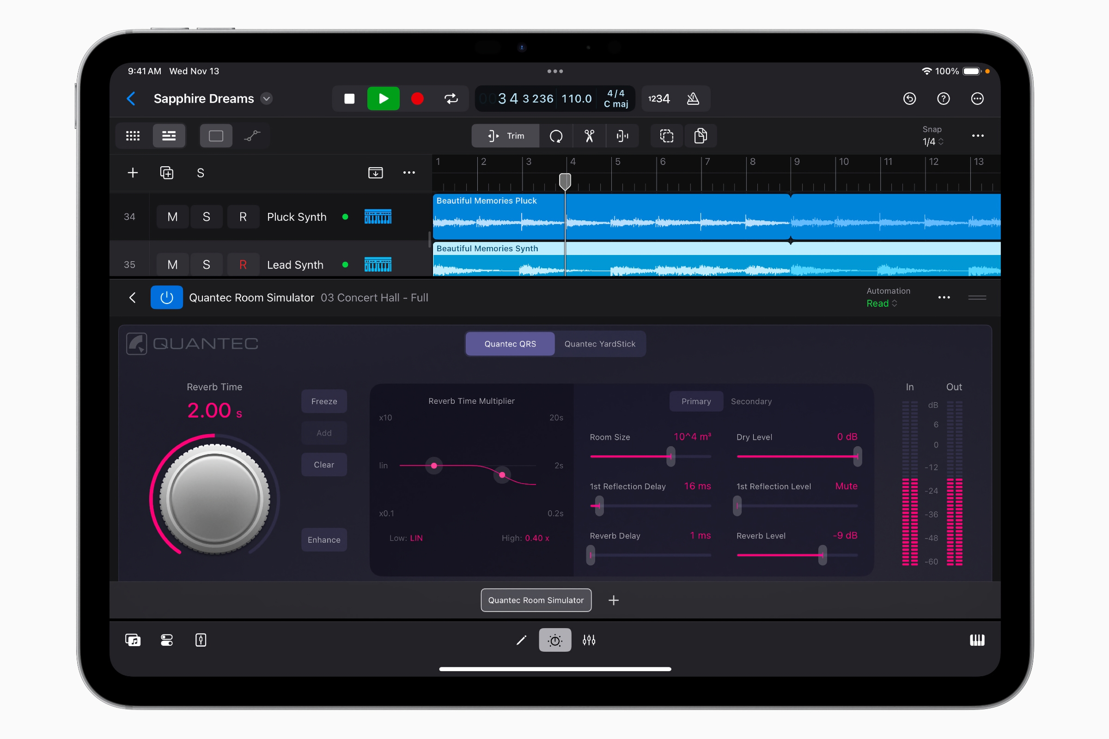1109x739 pixels.
Task: Select the Fade tool next to scissors
Action: [x=622, y=136]
